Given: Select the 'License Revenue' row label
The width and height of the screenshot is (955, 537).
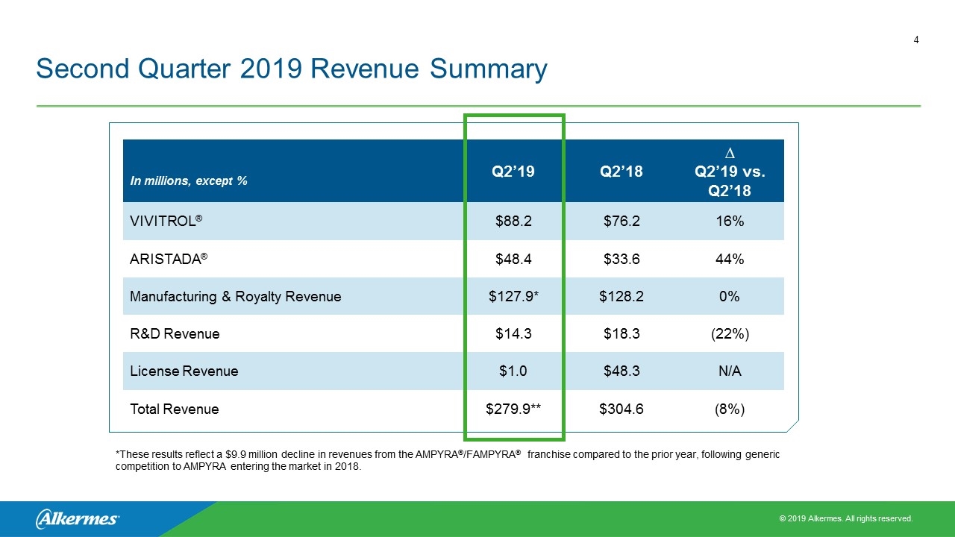Looking at the screenshot, I should tap(184, 371).
